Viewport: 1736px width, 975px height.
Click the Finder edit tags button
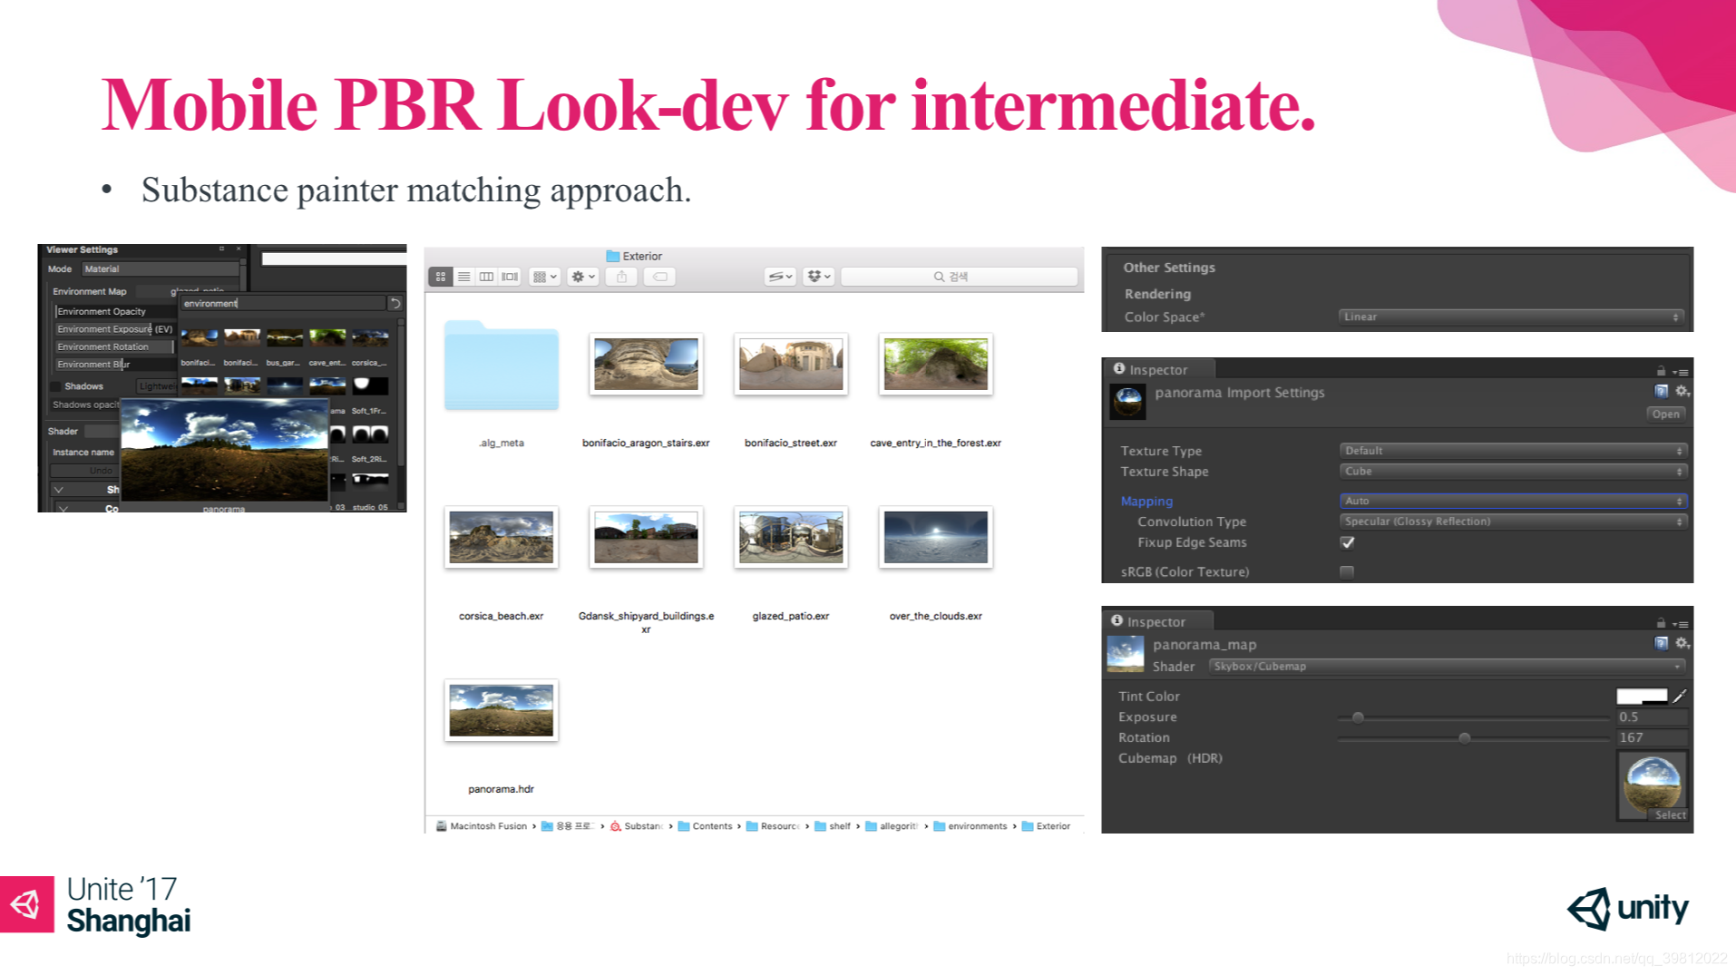[660, 277]
